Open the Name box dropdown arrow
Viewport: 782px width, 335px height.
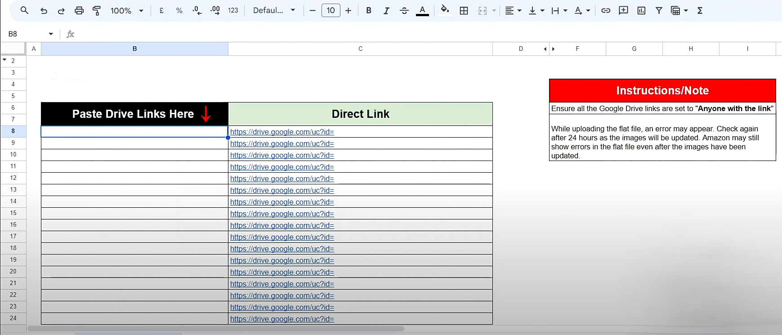tap(51, 34)
